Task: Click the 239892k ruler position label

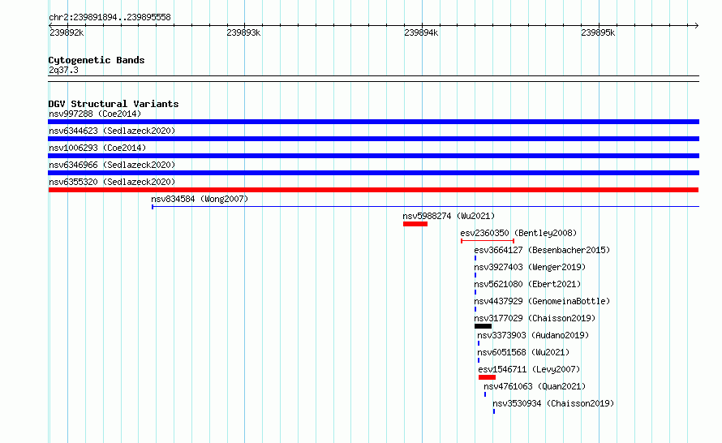Action: click(67, 32)
